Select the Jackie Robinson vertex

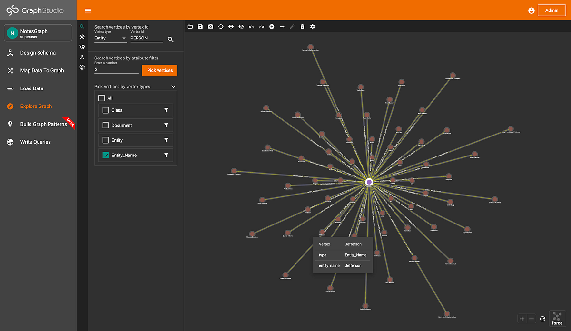(x=365, y=306)
